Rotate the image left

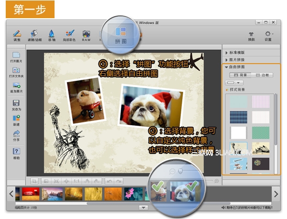[87, 181]
